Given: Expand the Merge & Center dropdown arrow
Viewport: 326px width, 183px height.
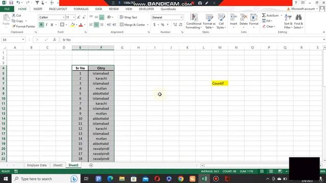Looking at the screenshot, I should point(148,25).
